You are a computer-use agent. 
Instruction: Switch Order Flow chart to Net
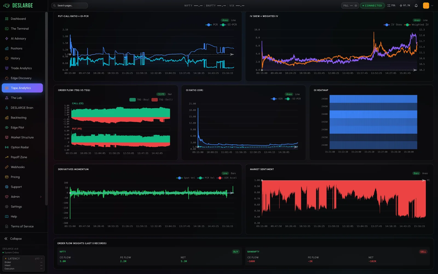pyautogui.click(x=170, y=94)
